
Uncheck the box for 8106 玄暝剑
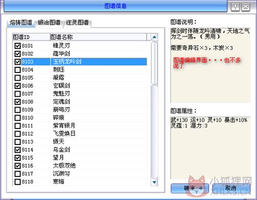[17, 86]
